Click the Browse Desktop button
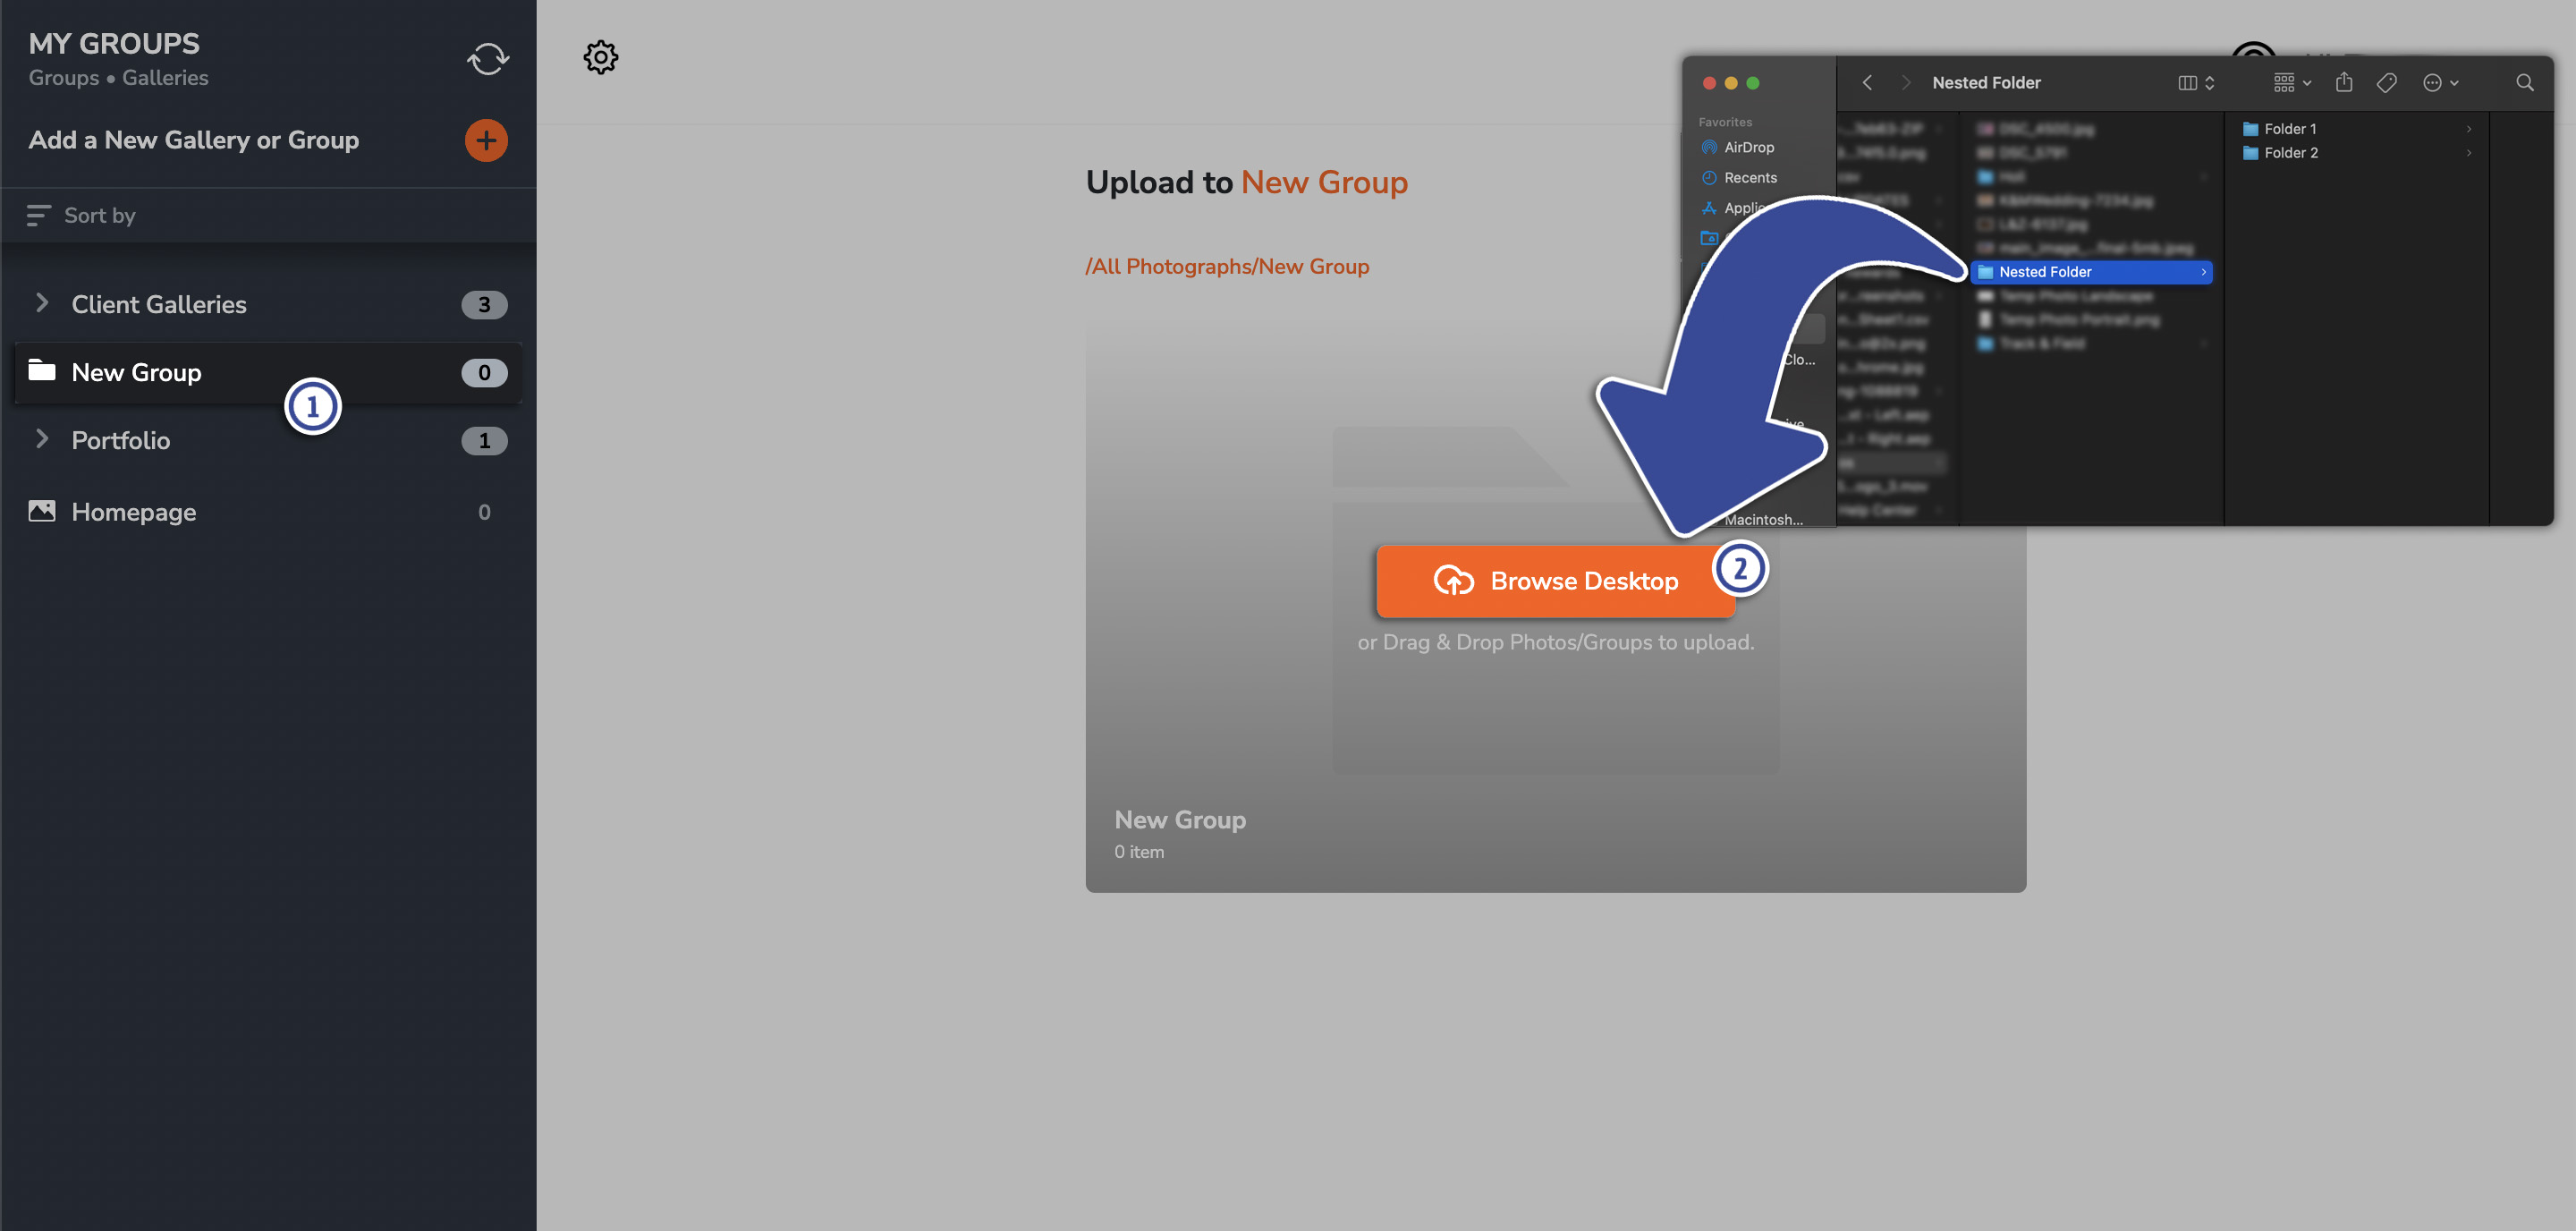Screen dimensions: 2576x1231 coord(1555,581)
